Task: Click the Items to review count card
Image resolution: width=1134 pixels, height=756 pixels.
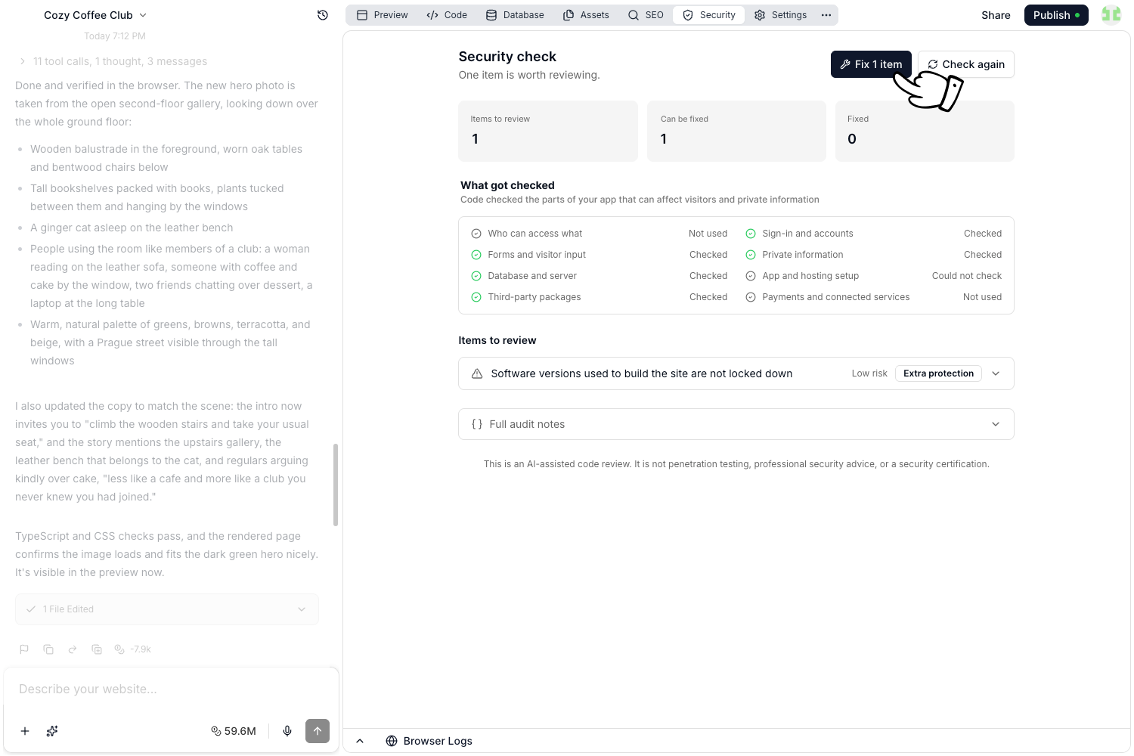Action: (548, 131)
